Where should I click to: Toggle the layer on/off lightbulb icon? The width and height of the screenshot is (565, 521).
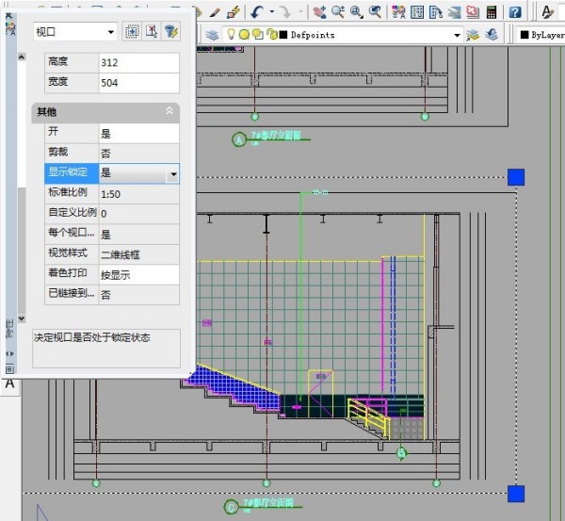coord(232,35)
